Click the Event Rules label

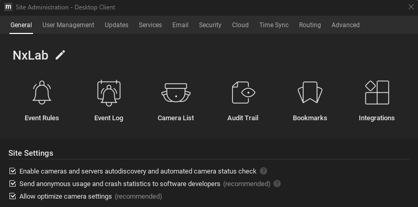tap(42, 118)
